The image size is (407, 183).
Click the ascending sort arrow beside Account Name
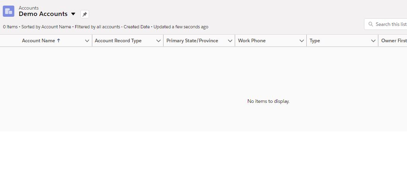pyautogui.click(x=58, y=41)
